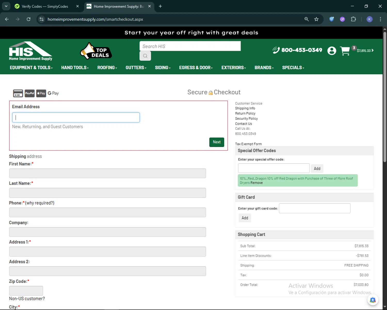Image resolution: width=387 pixels, height=310 pixels.
Task: Go back using browser back arrow
Action: click(7, 19)
